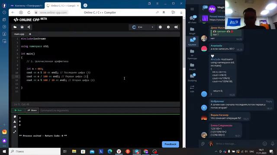Open Windows Start menu
The width and height of the screenshot is (277, 155).
4,151
